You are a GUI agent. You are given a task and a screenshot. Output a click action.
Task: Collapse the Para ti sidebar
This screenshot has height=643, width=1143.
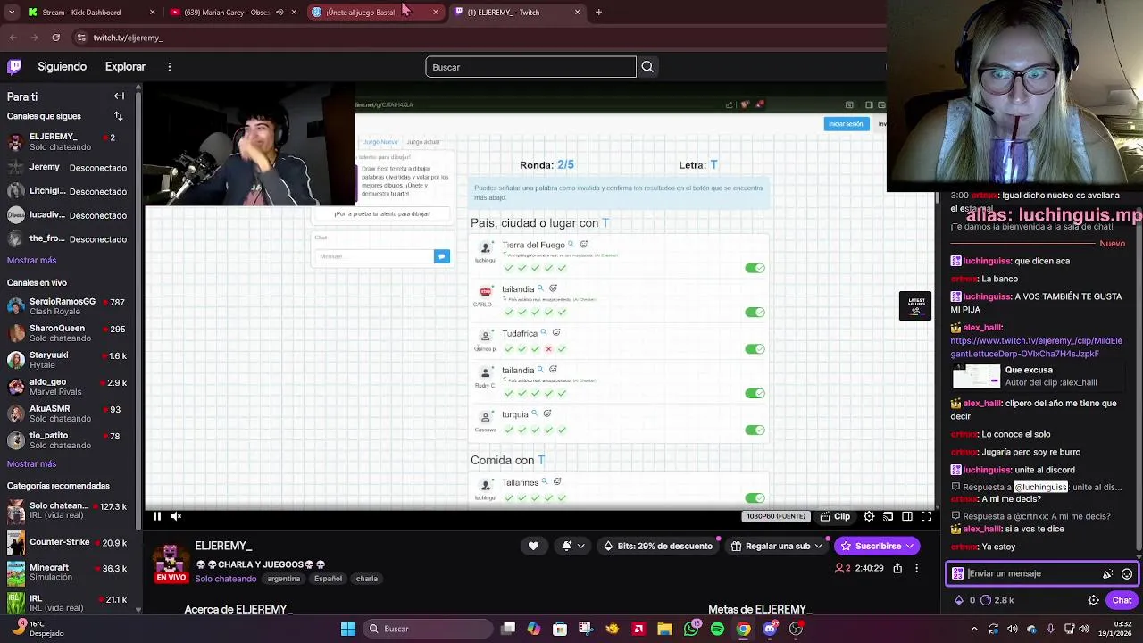coord(119,96)
